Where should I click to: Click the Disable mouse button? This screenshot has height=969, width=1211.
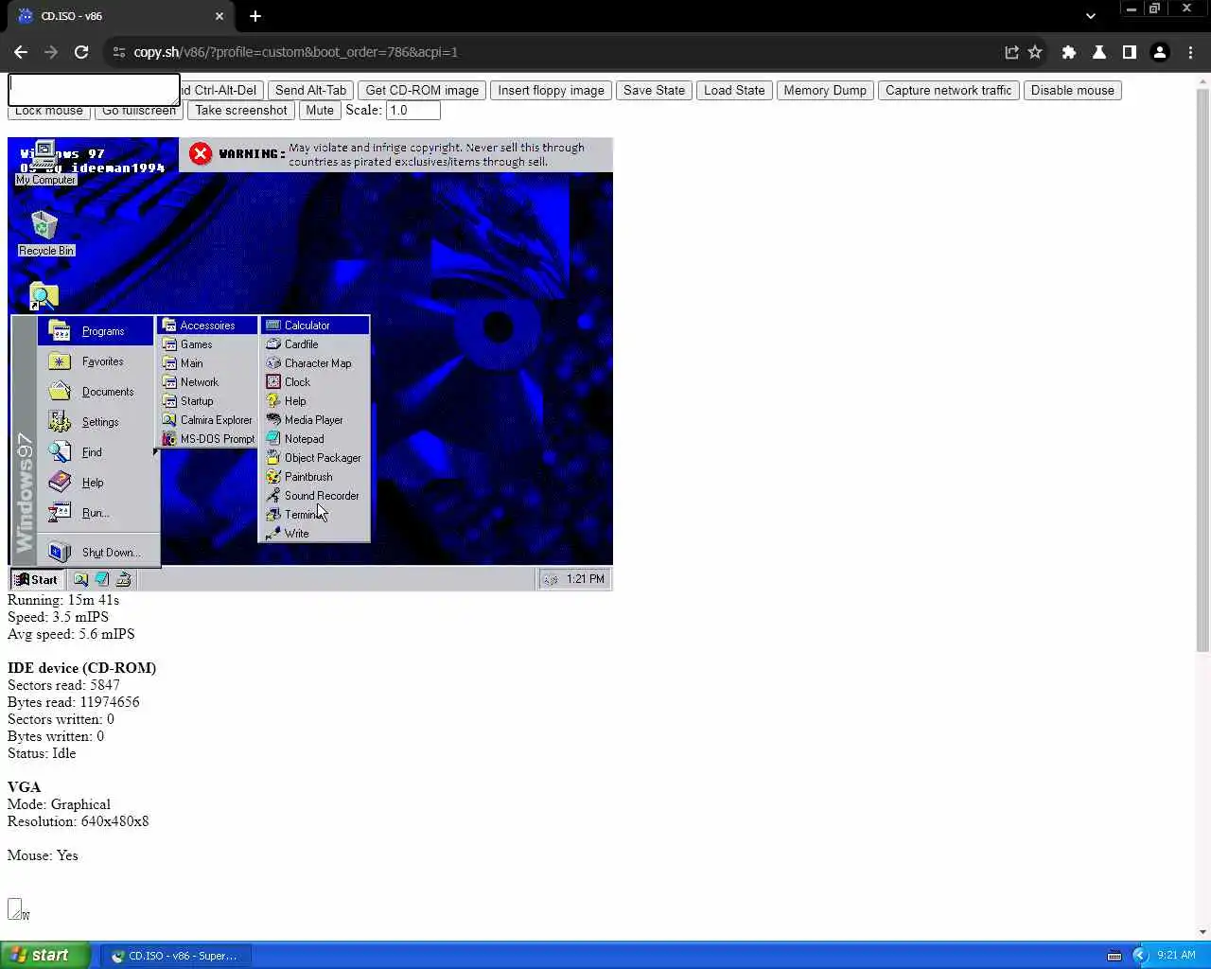[x=1072, y=90]
